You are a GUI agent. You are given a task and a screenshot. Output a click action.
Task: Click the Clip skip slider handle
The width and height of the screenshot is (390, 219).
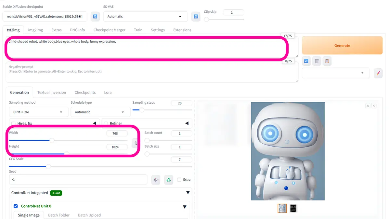click(206, 19)
